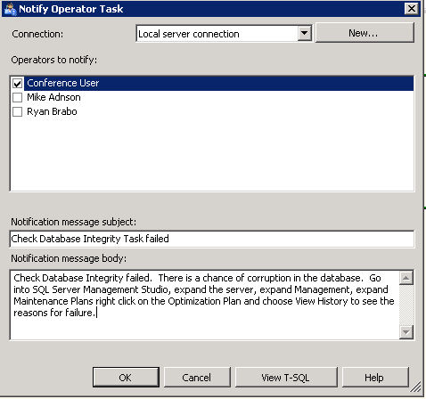Viewport: 426px width, 399px height.
Task: Click the OK button
Action: pyautogui.click(x=126, y=378)
